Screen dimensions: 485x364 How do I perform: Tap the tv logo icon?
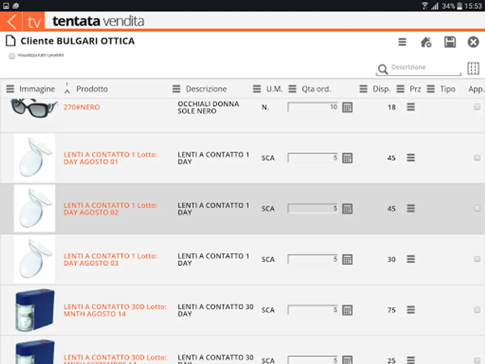[34, 21]
